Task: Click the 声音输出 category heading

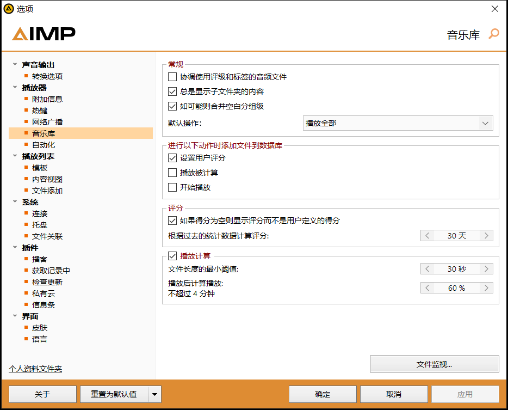Action: click(38, 65)
